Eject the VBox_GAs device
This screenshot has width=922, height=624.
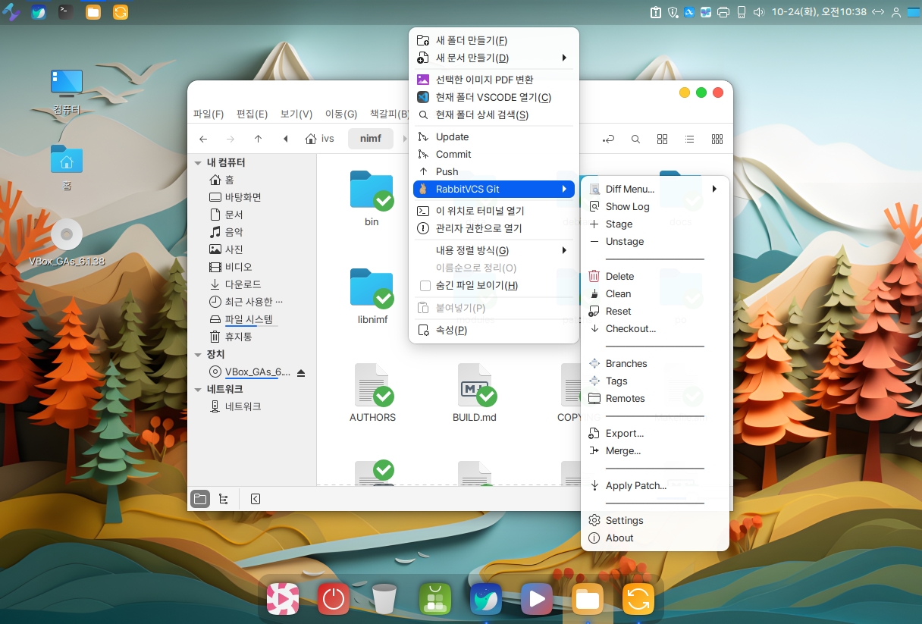301,372
